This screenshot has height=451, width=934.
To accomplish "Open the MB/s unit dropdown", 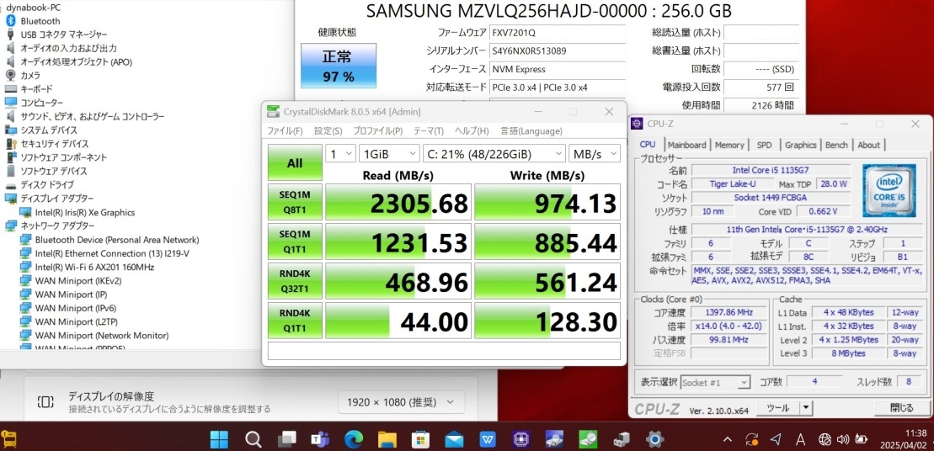I will [x=594, y=153].
